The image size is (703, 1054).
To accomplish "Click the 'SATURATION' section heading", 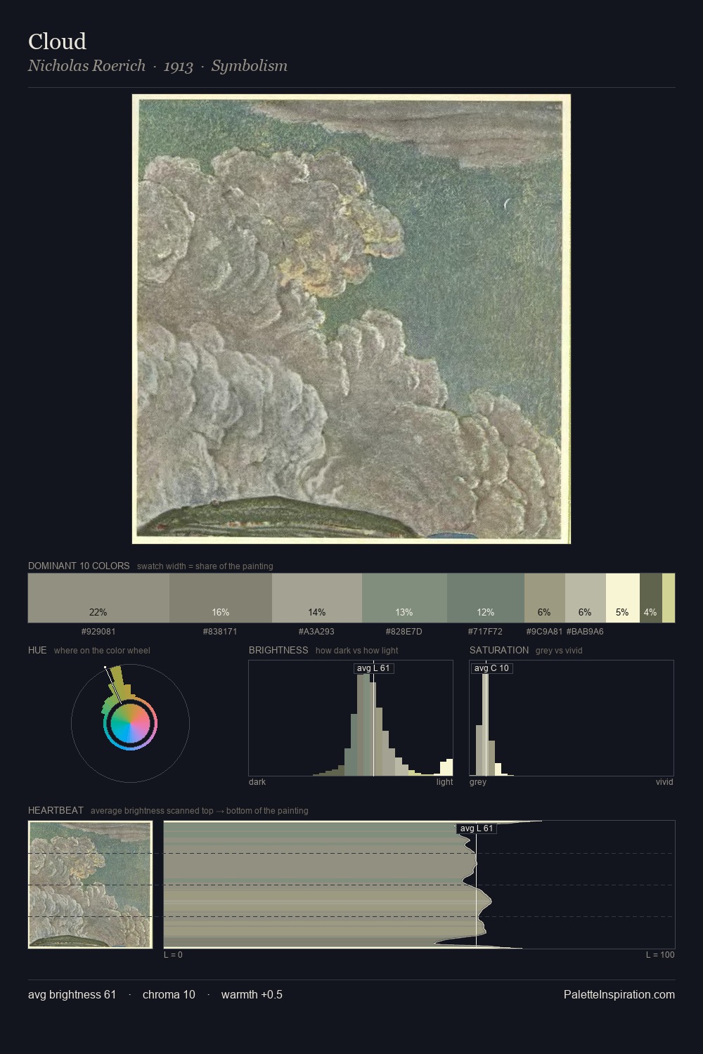I will (499, 650).
